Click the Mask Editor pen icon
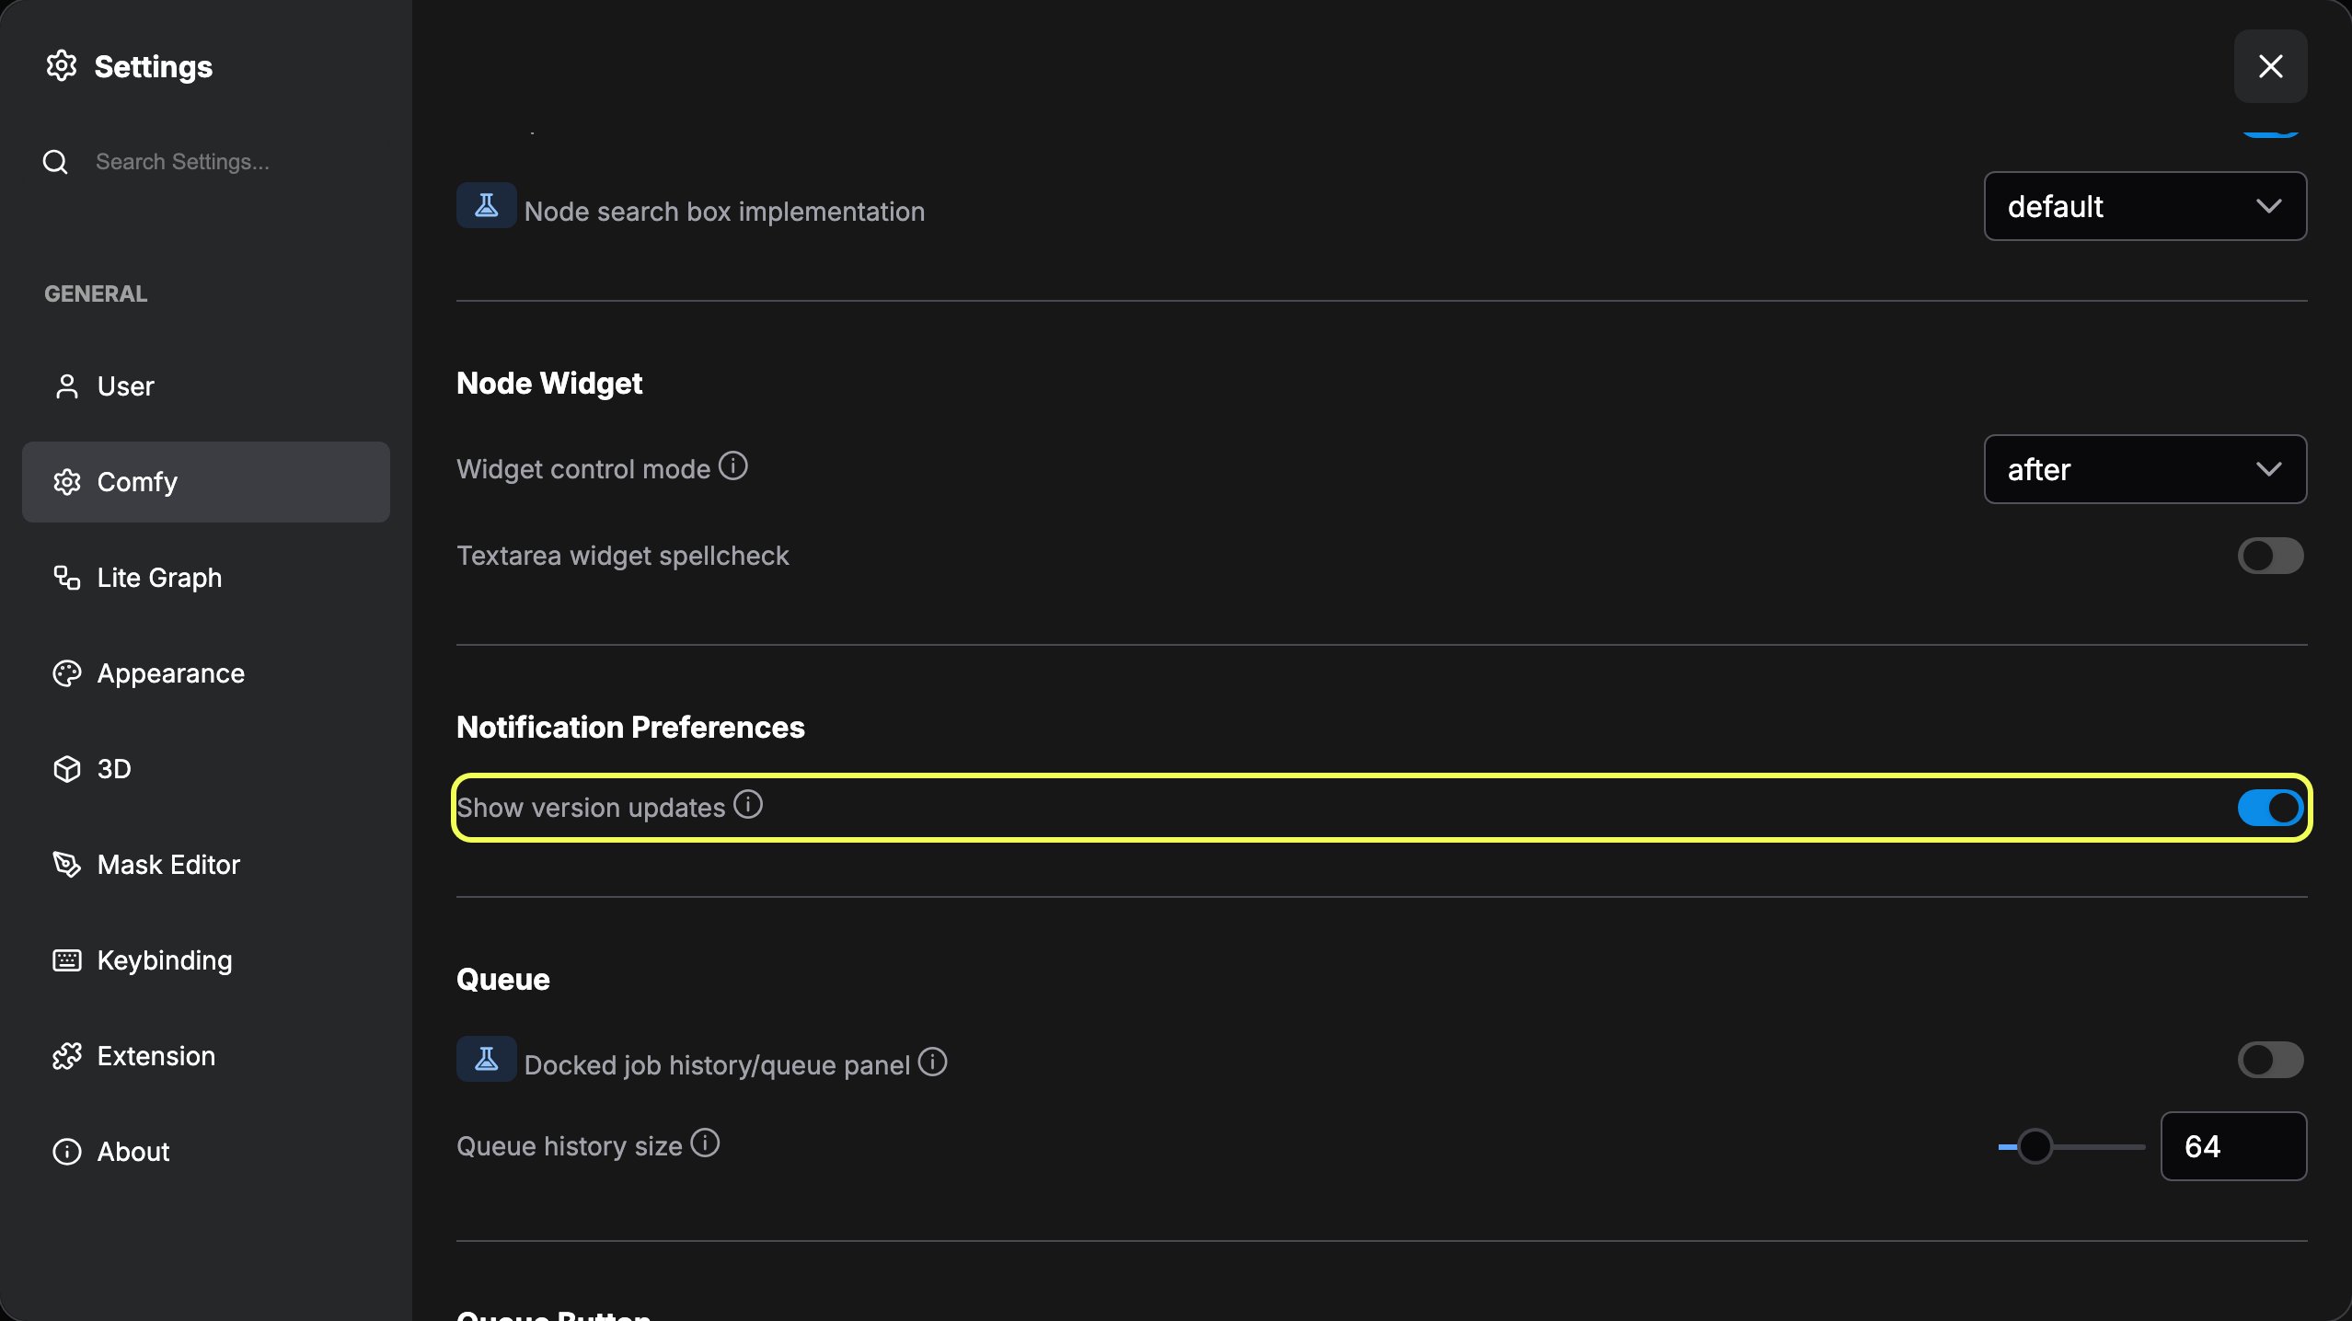2352x1321 pixels. [66, 865]
